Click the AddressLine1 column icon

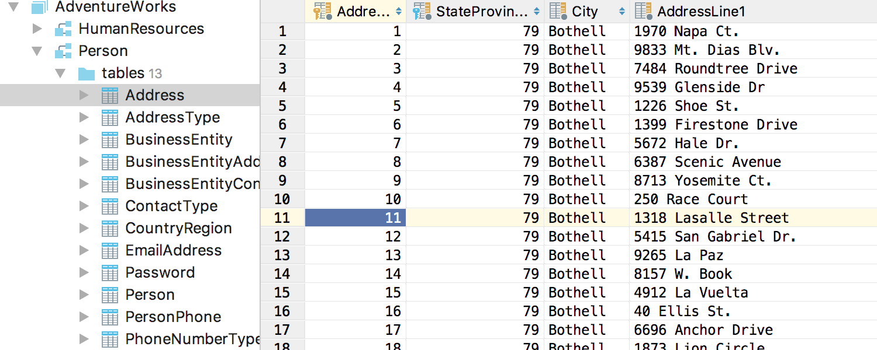click(x=644, y=11)
